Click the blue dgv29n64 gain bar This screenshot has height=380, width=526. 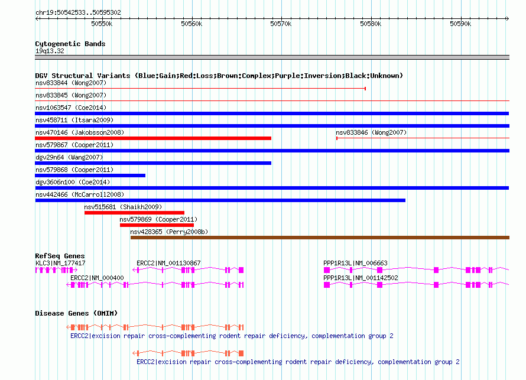point(153,163)
